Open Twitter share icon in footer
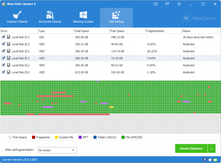Screen dimensions: 221x163 click(210, 160)
